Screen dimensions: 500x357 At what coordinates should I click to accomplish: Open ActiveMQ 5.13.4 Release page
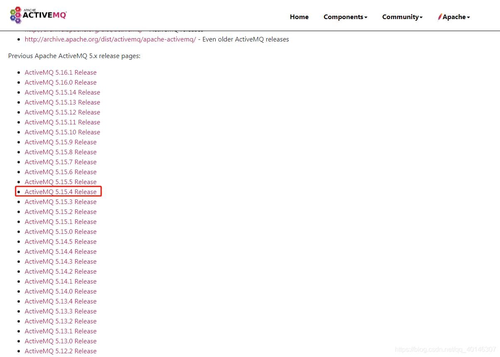pos(61,301)
